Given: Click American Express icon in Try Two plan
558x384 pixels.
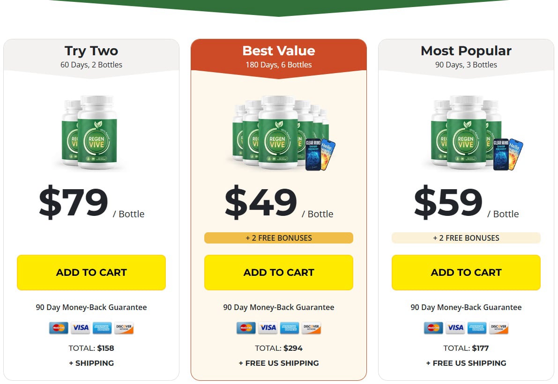Looking at the screenshot, I should tap(102, 328).
